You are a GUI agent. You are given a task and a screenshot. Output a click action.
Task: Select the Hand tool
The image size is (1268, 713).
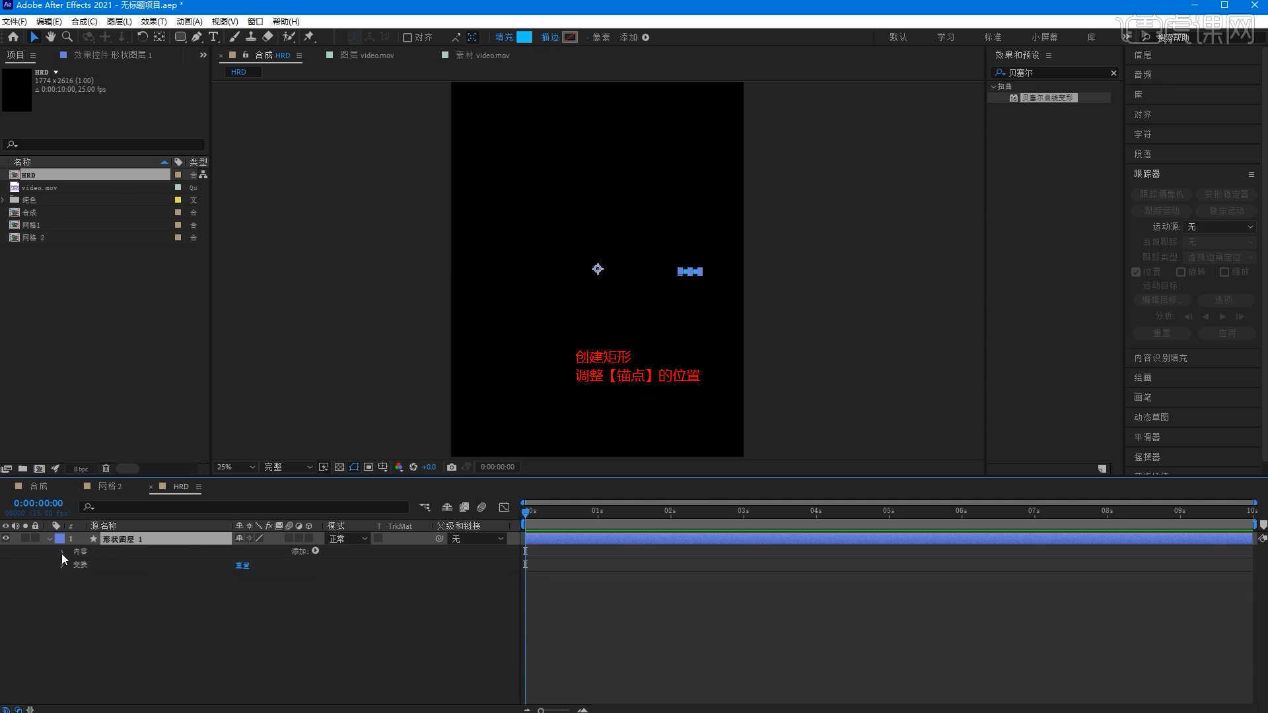[50, 37]
